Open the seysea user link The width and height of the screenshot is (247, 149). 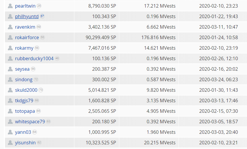coord(22,69)
